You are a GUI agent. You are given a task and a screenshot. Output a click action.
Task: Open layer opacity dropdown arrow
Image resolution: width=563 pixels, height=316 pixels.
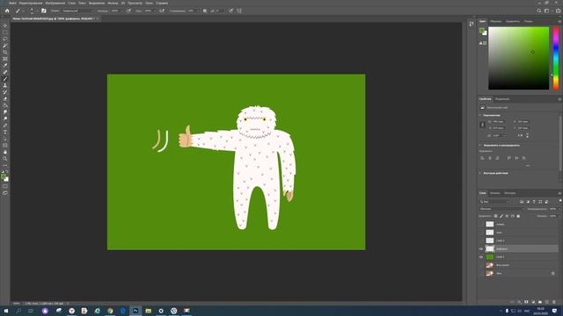pyautogui.click(x=559, y=209)
